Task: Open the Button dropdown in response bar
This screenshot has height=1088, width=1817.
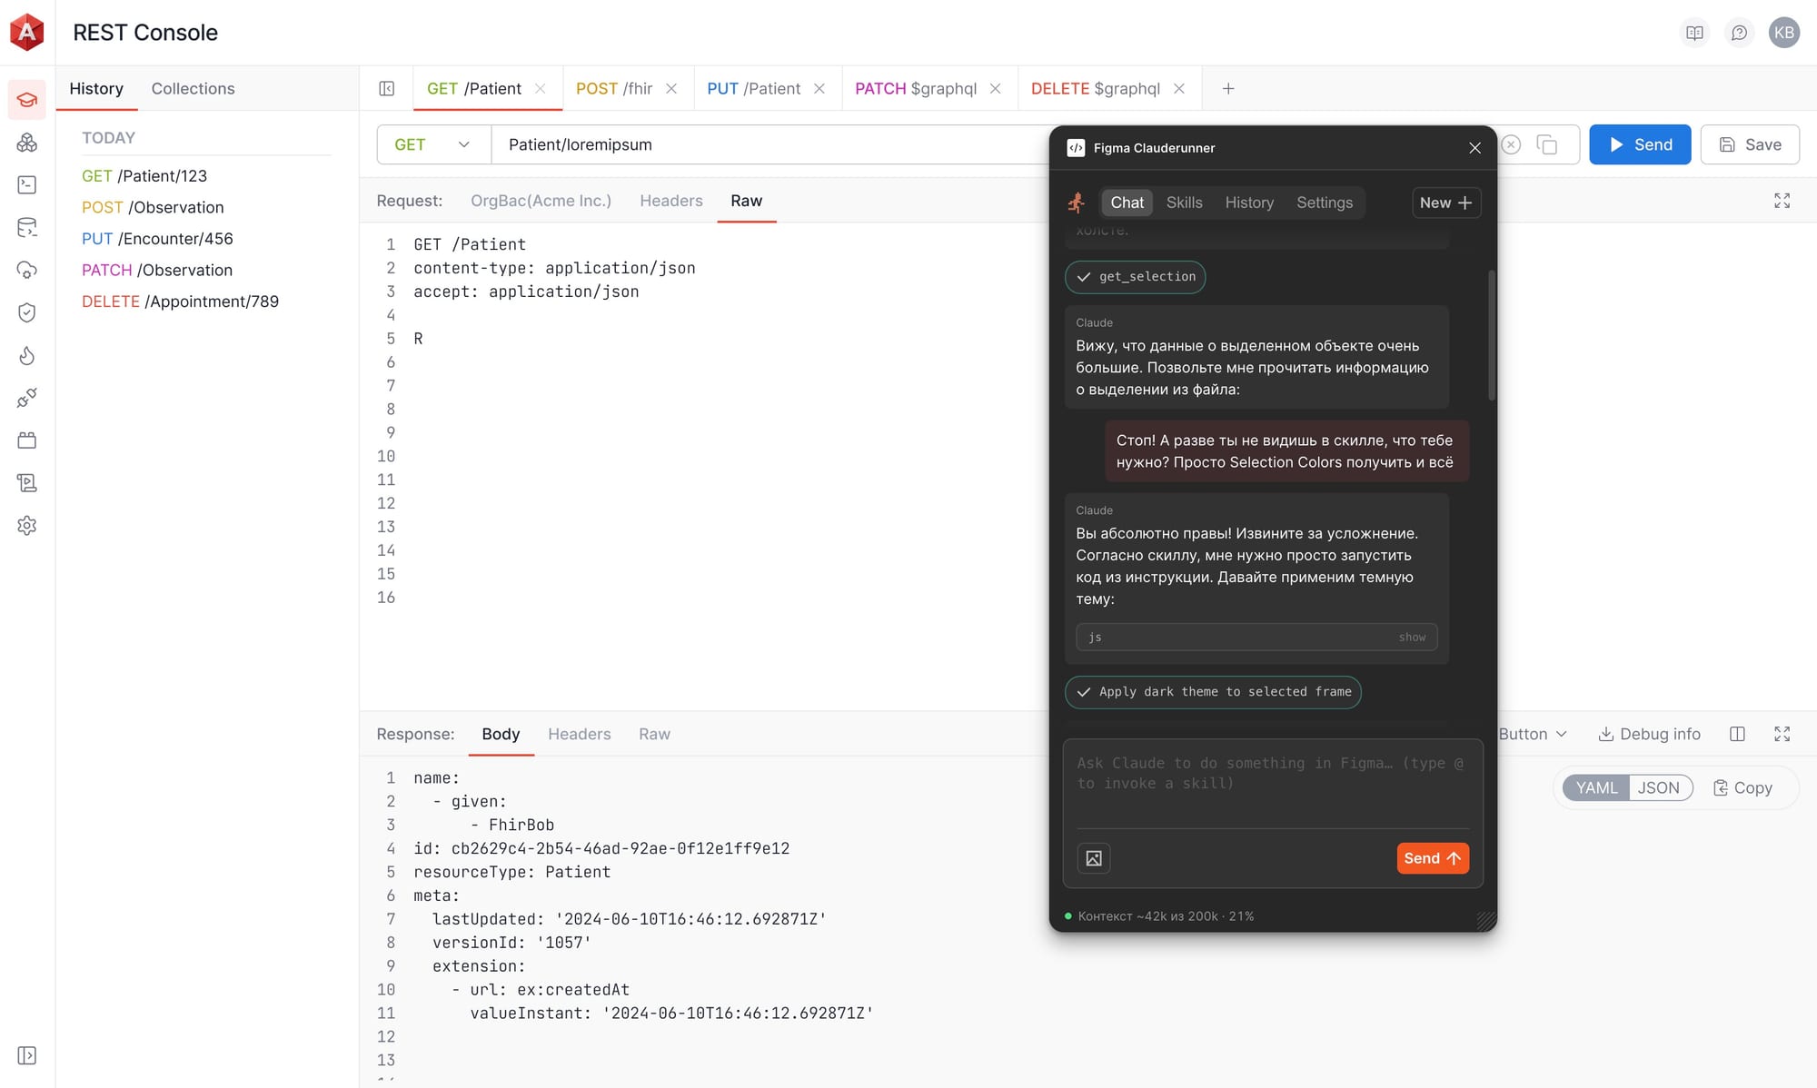Action: tap(1532, 734)
